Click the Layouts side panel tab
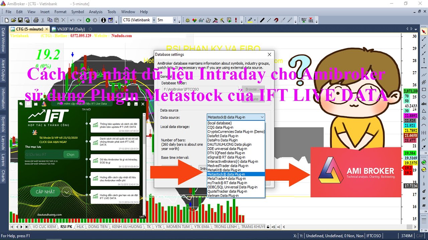The height and width of the screenshot is (240, 428). point(3,143)
